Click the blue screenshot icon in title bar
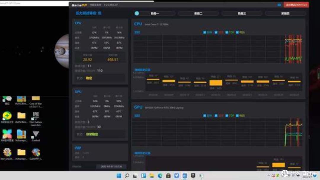The height and width of the screenshot is (180, 320). 279,5
